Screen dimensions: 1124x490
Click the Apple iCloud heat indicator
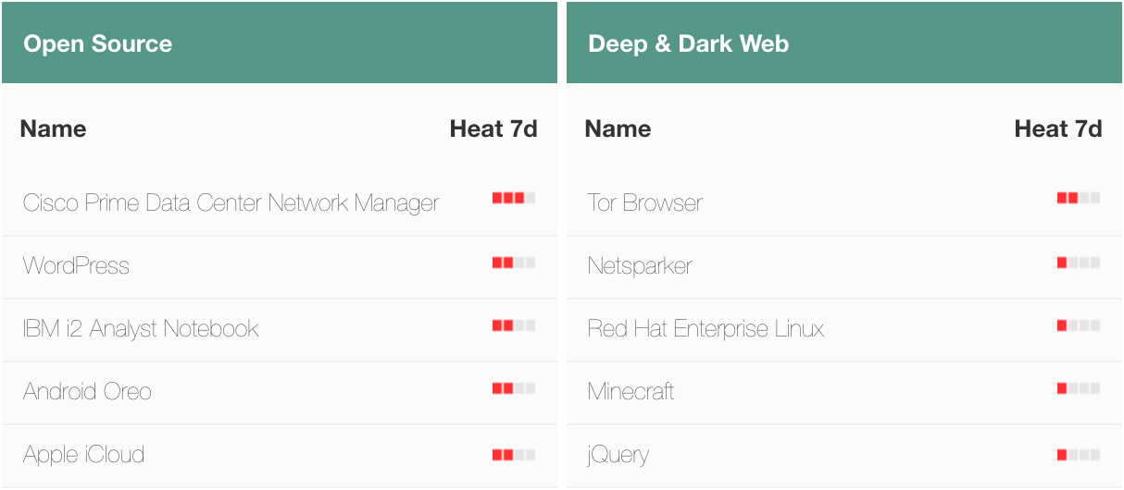pos(514,455)
